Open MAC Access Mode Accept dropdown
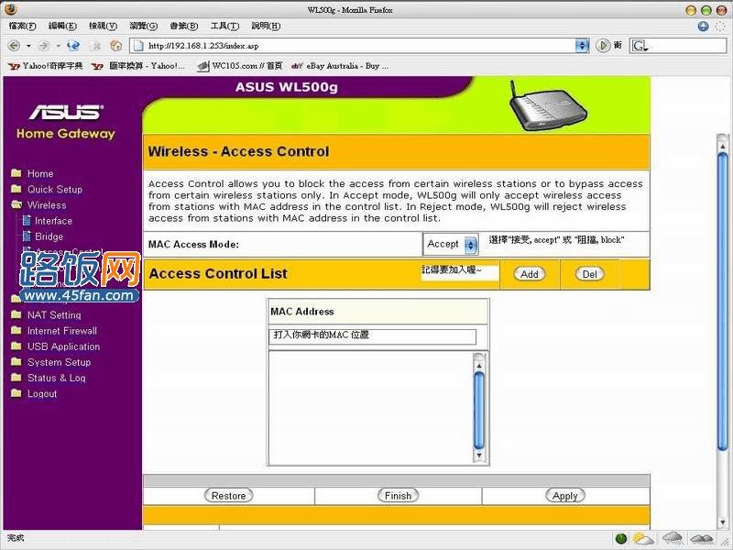The height and width of the screenshot is (550, 733). (x=451, y=244)
